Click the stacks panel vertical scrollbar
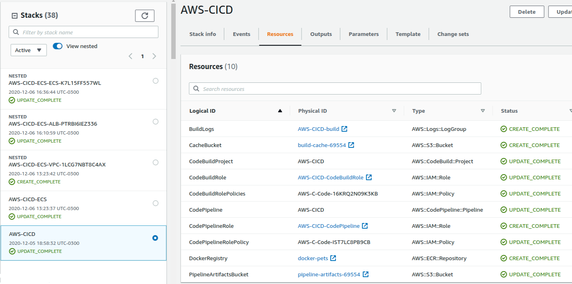This screenshot has width=572, height=284. point(173,31)
